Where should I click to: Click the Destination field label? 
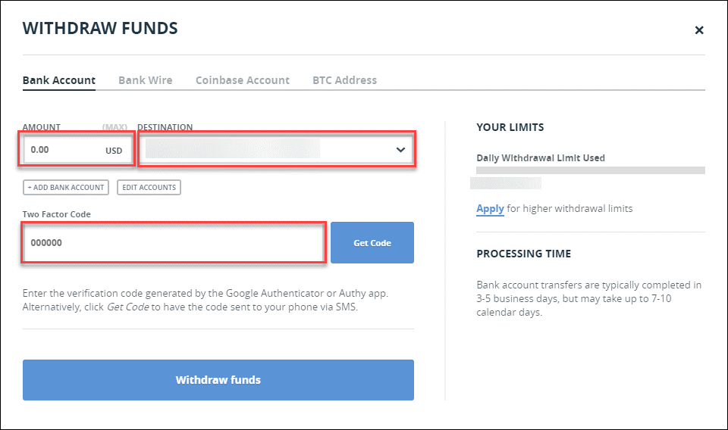[x=165, y=127]
